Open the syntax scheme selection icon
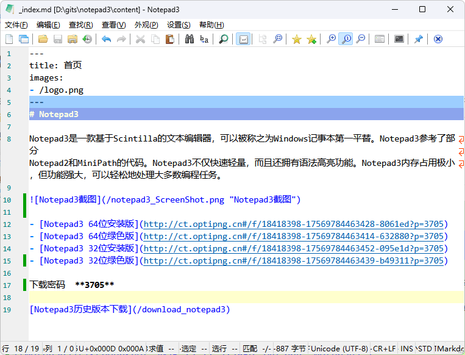 (x=380, y=39)
